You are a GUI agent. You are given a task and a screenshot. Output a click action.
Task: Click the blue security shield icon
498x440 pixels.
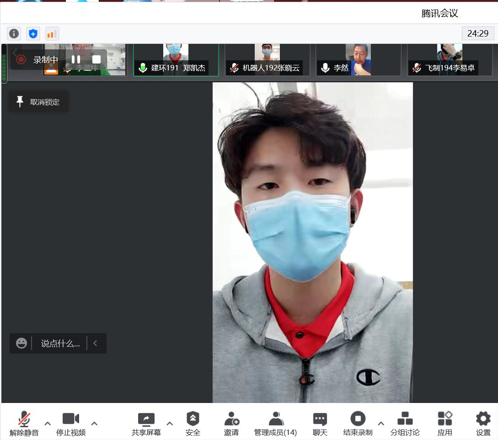pos(33,33)
